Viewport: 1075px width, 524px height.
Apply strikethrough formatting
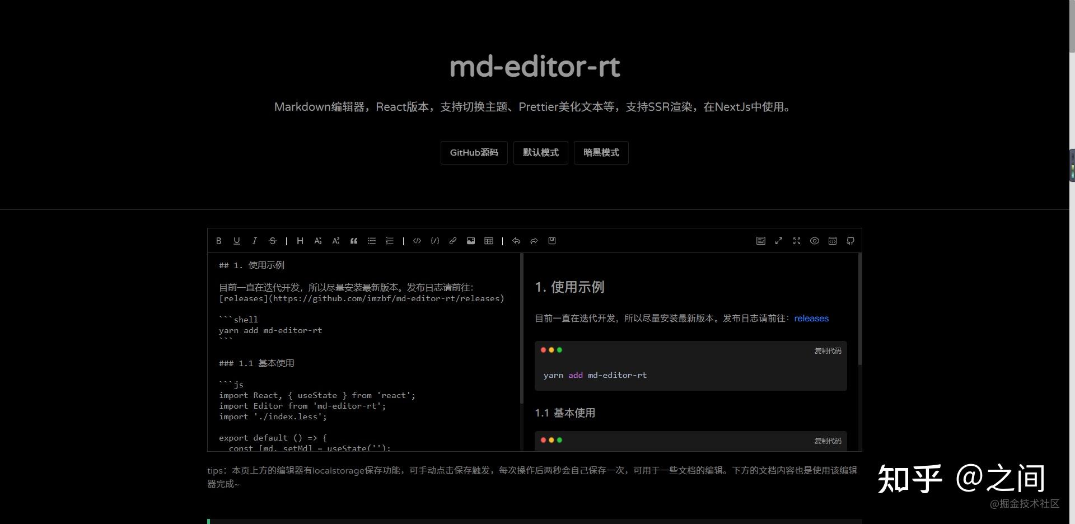pyautogui.click(x=273, y=241)
